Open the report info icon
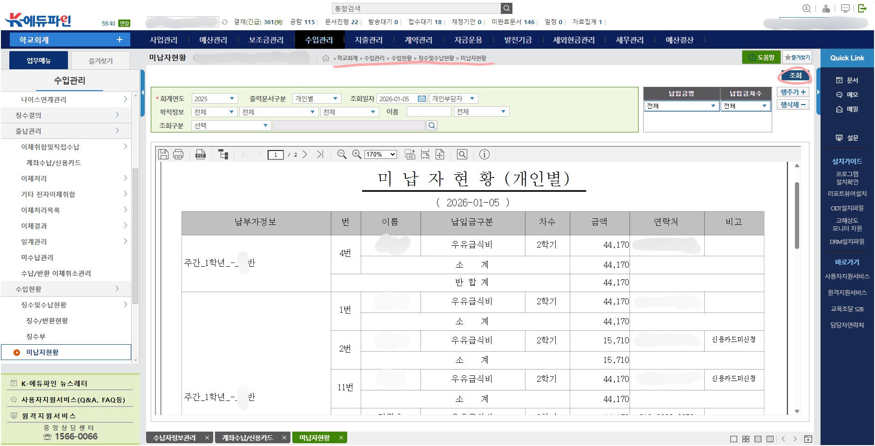The height and width of the screenshot is (446, 875). (484, 155)
